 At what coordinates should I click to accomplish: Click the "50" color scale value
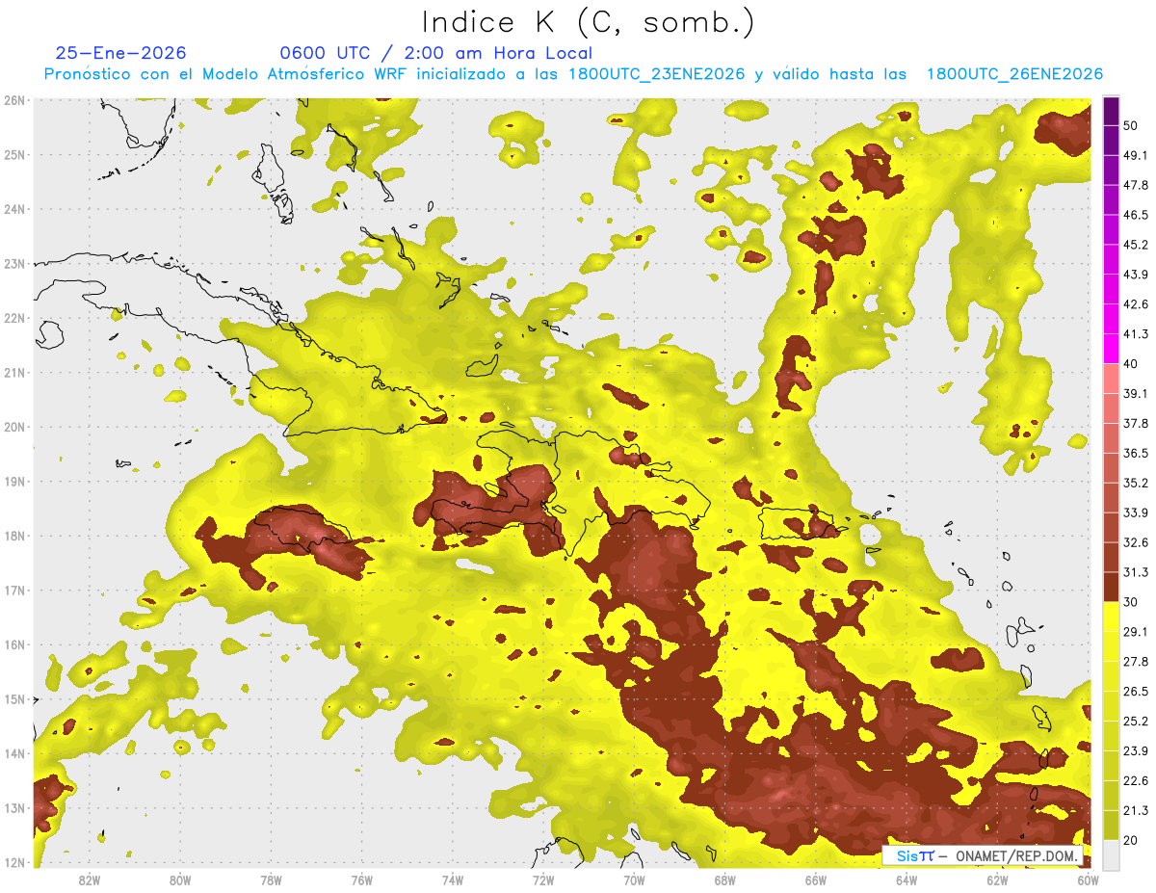point(1130,125)
